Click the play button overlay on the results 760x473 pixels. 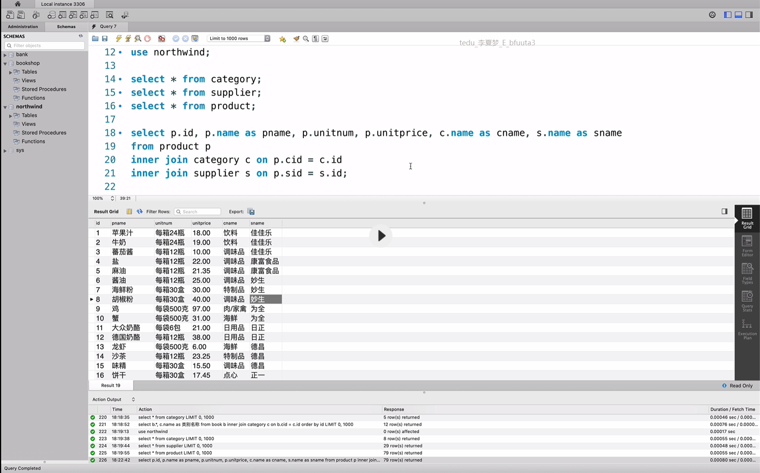click(381, 236)
